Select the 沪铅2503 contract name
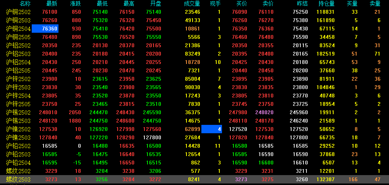389x185 pixels. pyautogui.click(x=18, y=155)
